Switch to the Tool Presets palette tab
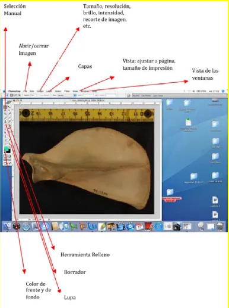 click(x=146, y=96)
